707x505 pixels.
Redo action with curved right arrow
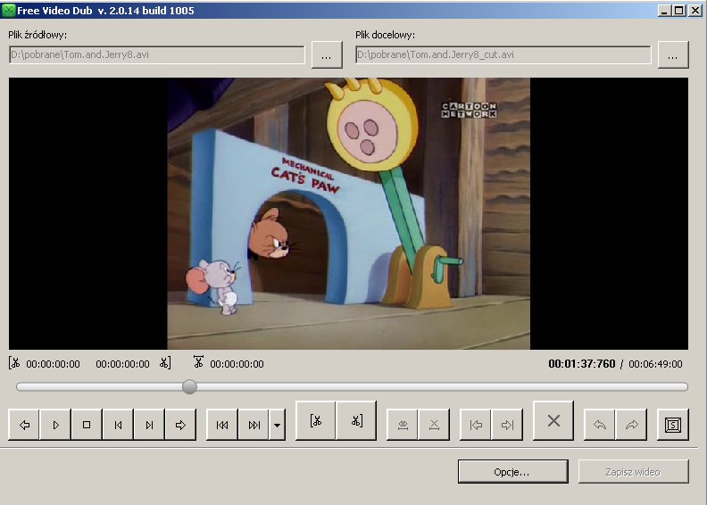631,425
